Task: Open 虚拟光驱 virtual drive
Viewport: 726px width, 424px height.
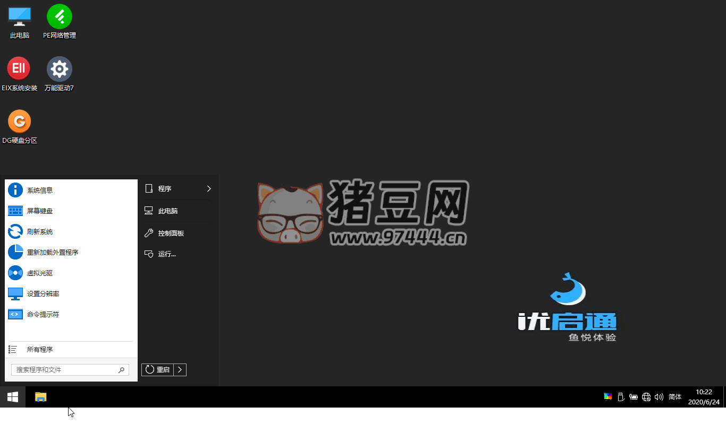Action: 71,273
